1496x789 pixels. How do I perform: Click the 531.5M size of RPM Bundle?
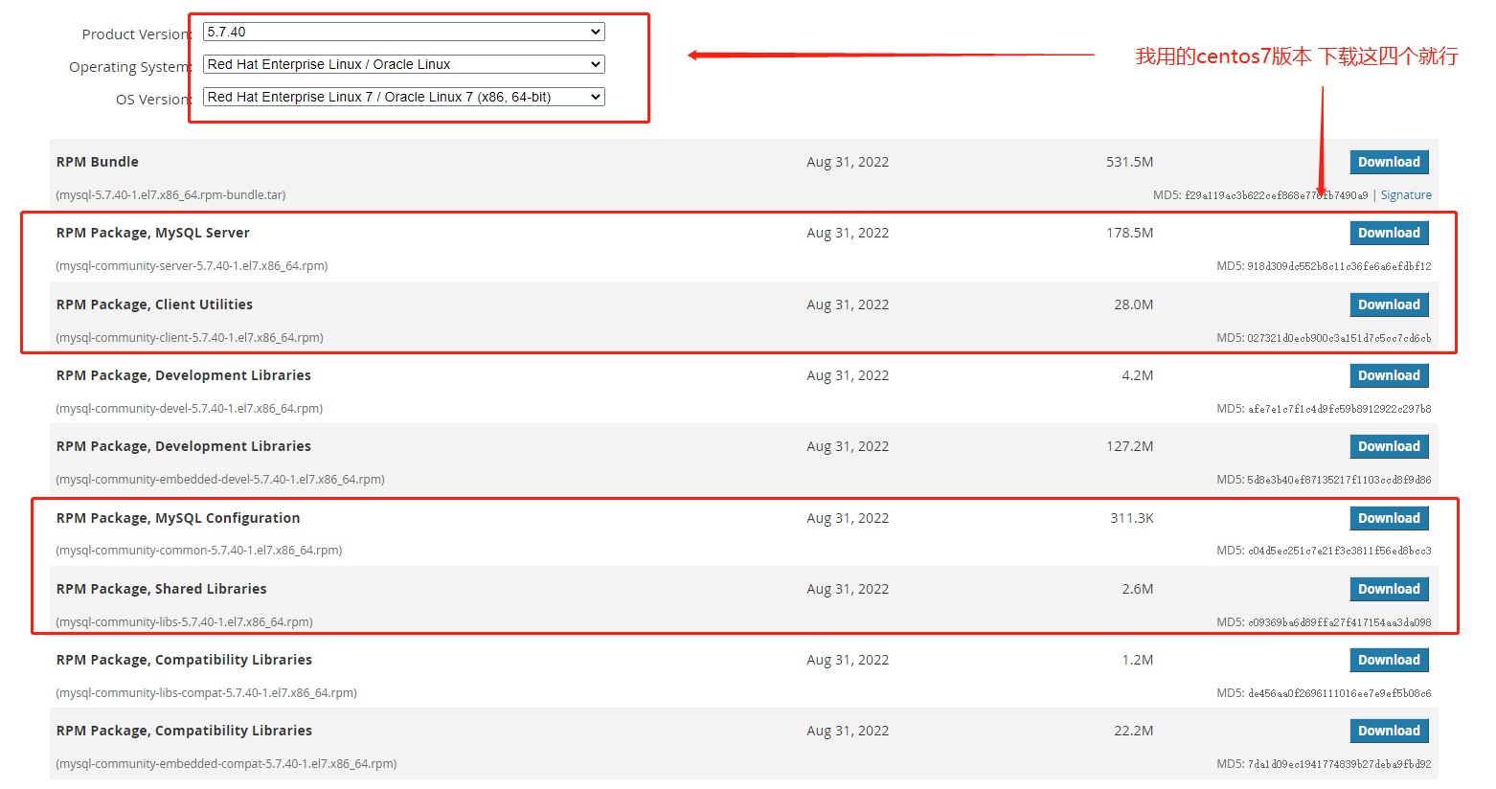(x=1129, y=162)
